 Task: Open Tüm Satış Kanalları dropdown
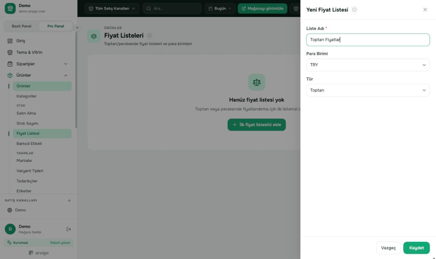(x=112, y=8)
